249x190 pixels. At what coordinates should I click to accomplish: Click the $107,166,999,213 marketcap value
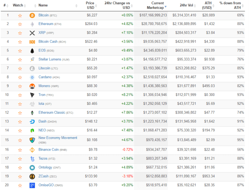click(153, 15)
